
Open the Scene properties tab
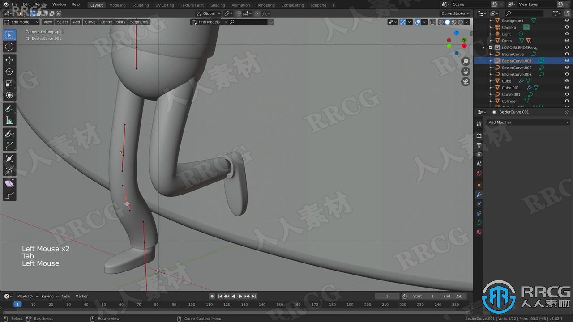coord(479,164)
